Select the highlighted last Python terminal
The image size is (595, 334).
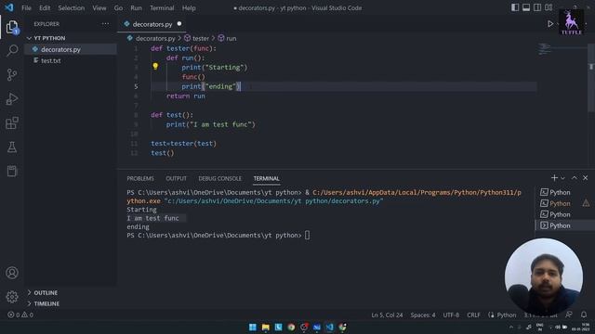coord(564,225)
